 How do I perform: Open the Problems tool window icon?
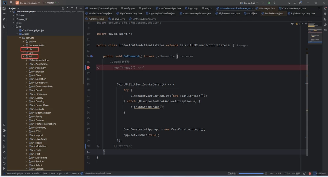point(4,163)
